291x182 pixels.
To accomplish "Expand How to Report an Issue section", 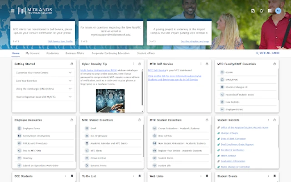I will 70,97.
